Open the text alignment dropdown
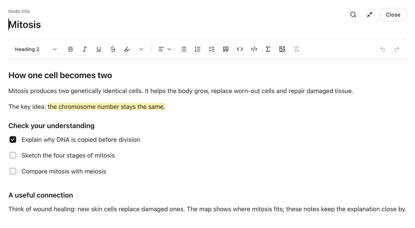The height and width of the screenshot is (228, 415). click(x=165, y=49)
